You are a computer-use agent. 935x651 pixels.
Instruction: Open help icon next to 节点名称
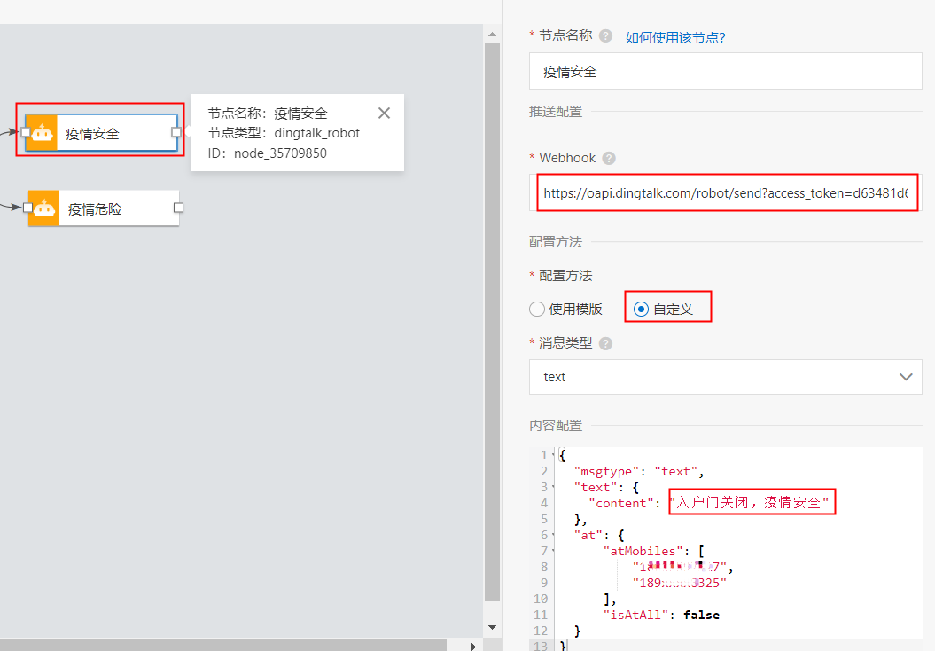click(605, 36)
